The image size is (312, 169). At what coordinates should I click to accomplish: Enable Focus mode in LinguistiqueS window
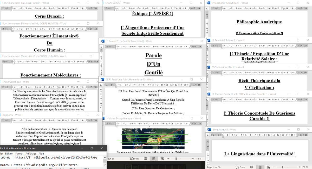pyautogui.click(x=240, y=167)
